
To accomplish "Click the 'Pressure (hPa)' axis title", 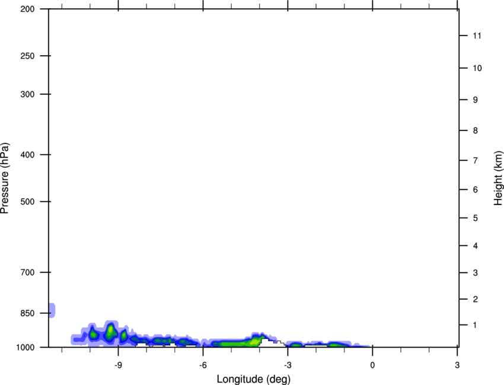I will pos(5,178).
